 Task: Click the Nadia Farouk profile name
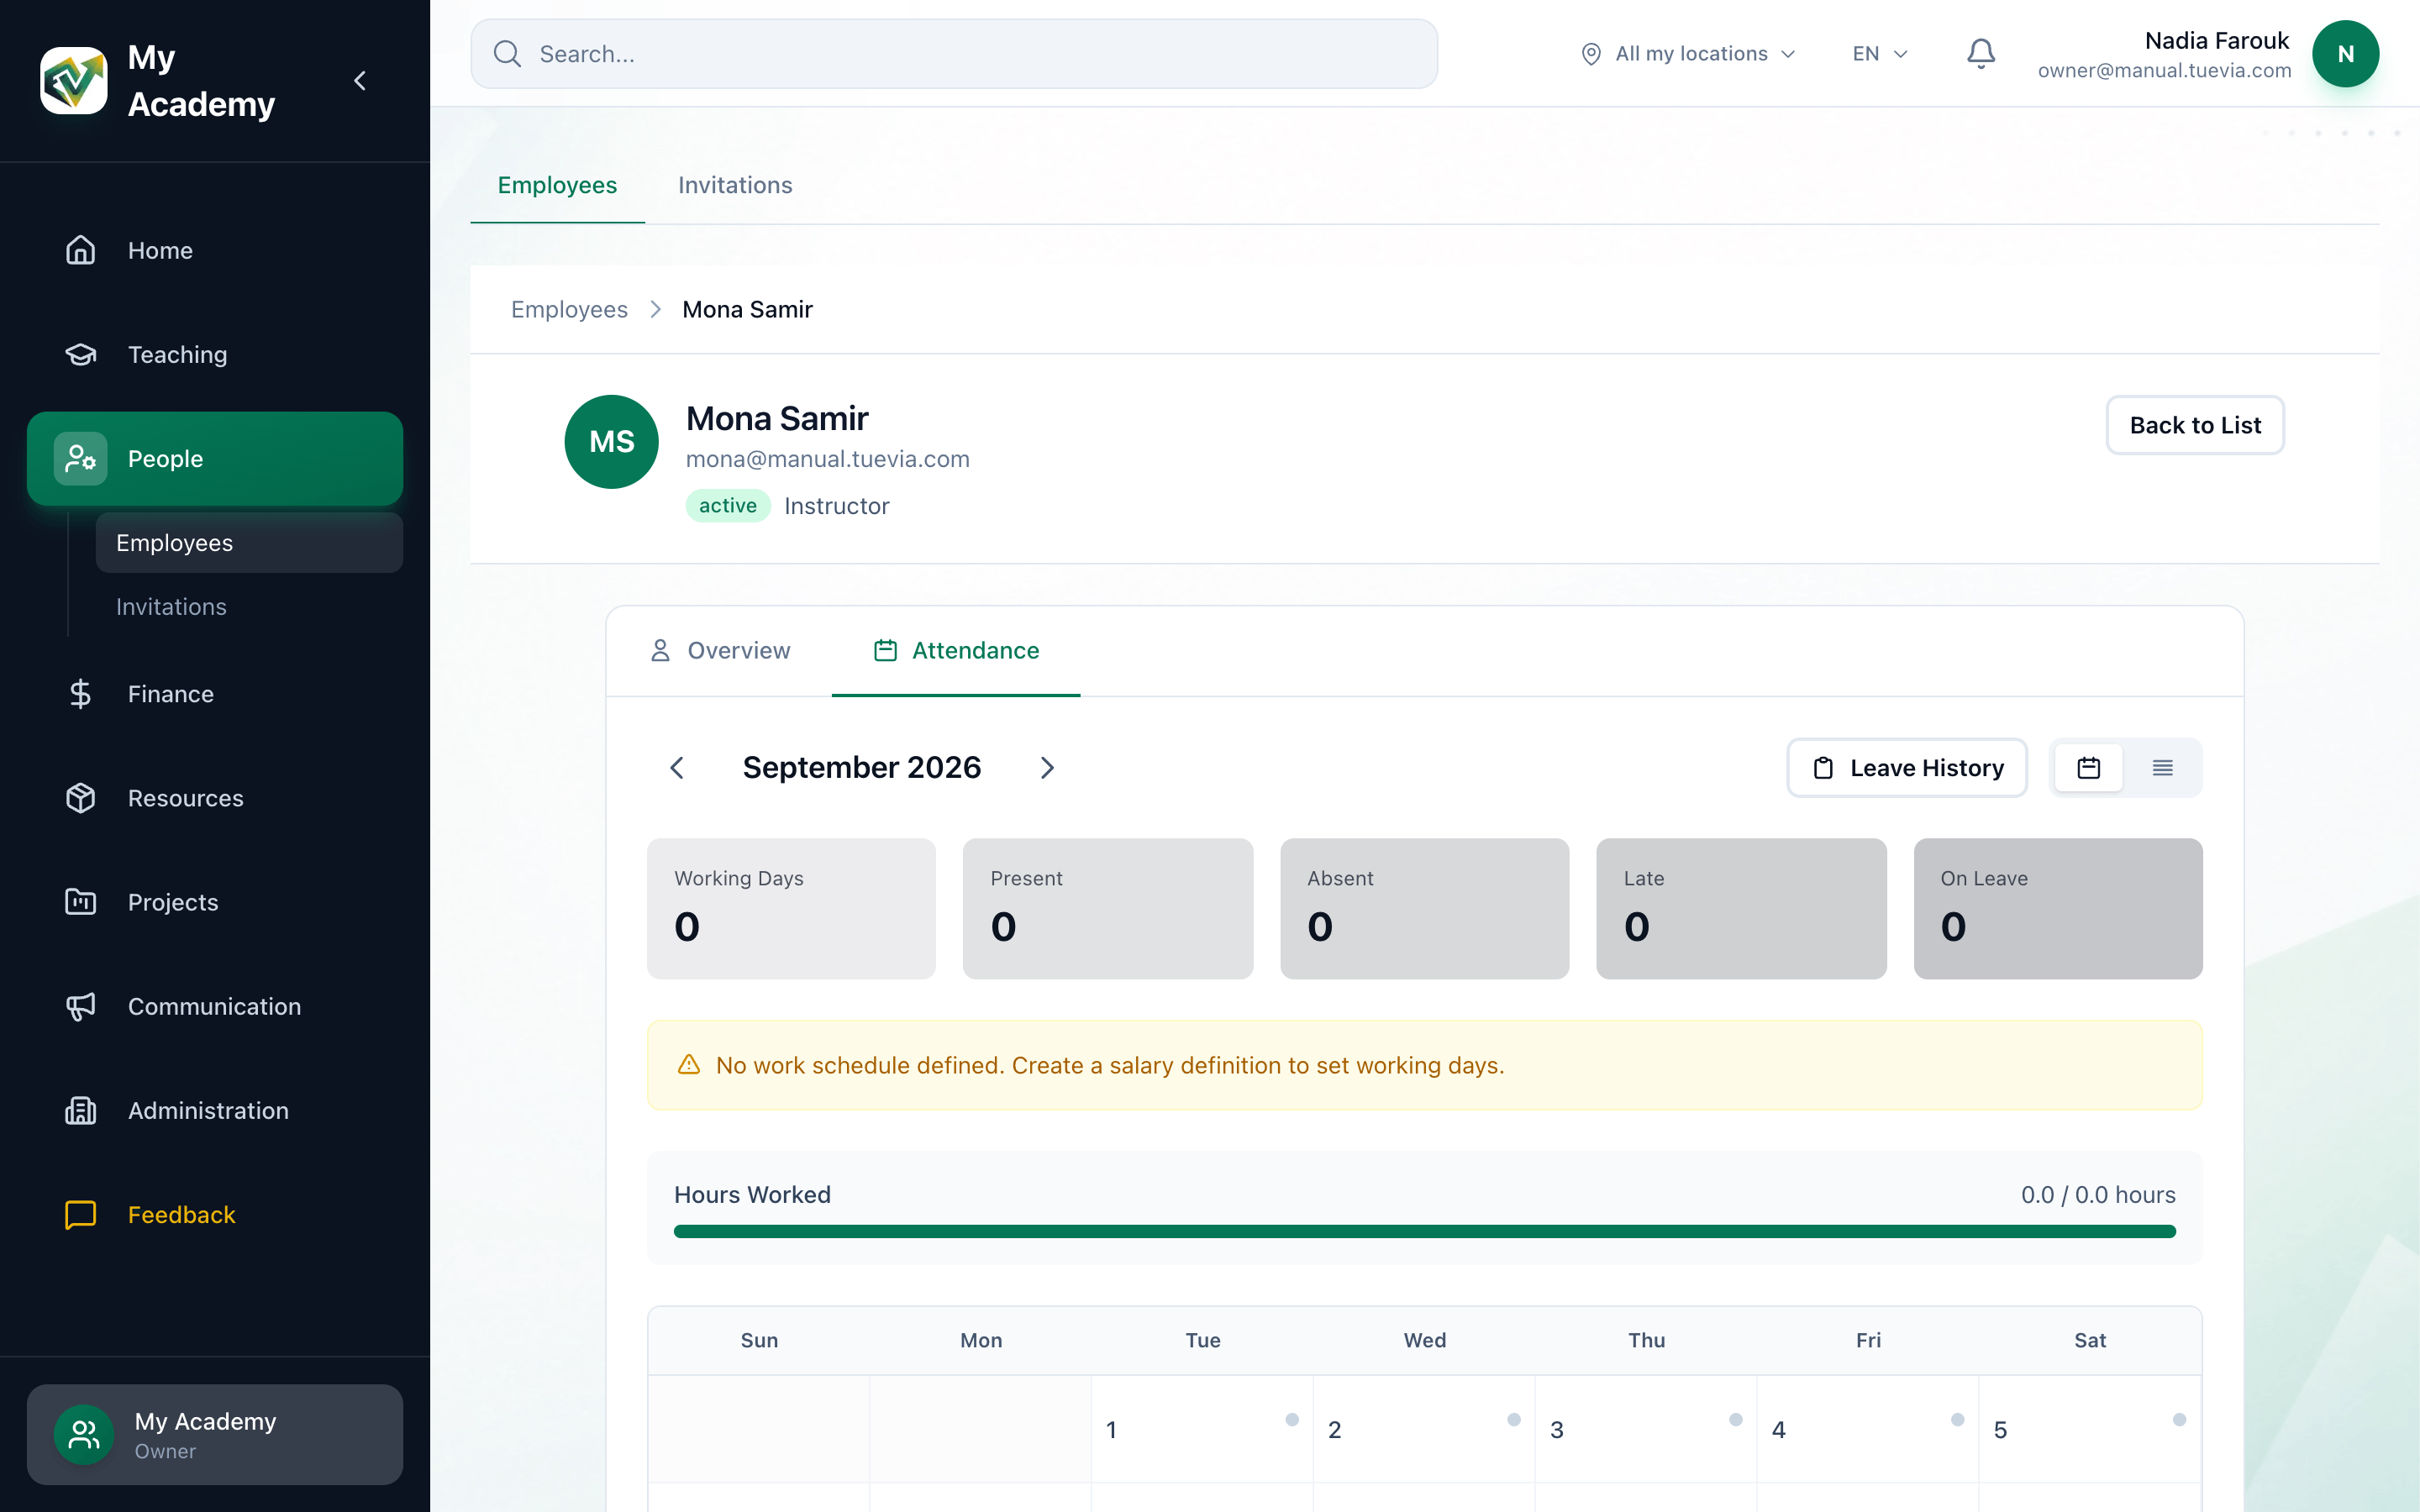(2217, 41)
